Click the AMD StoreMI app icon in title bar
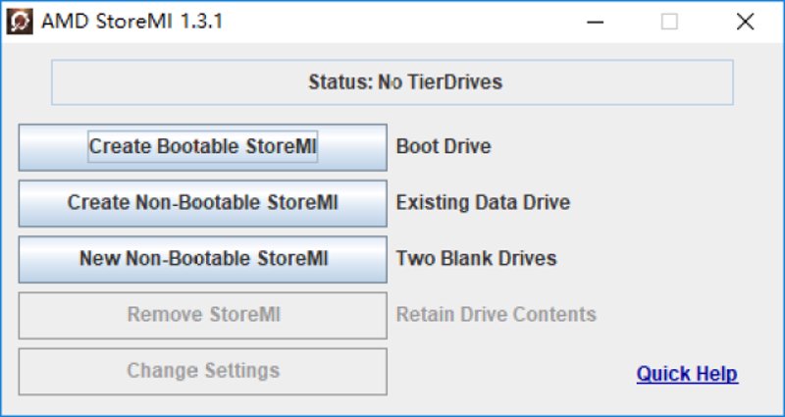 20,22
